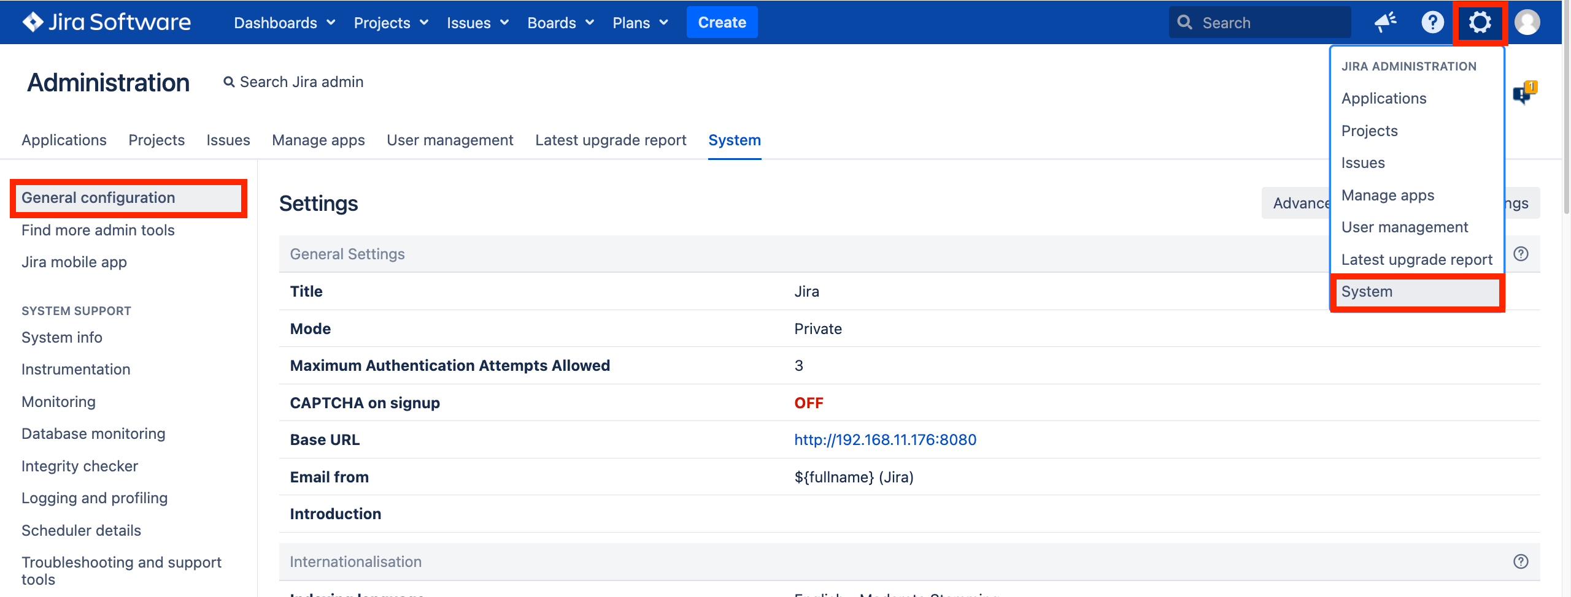Viewport: 1571px width, 597px height.
Task: Click the notification flag icon with badge
Action: click(1525, 93)
